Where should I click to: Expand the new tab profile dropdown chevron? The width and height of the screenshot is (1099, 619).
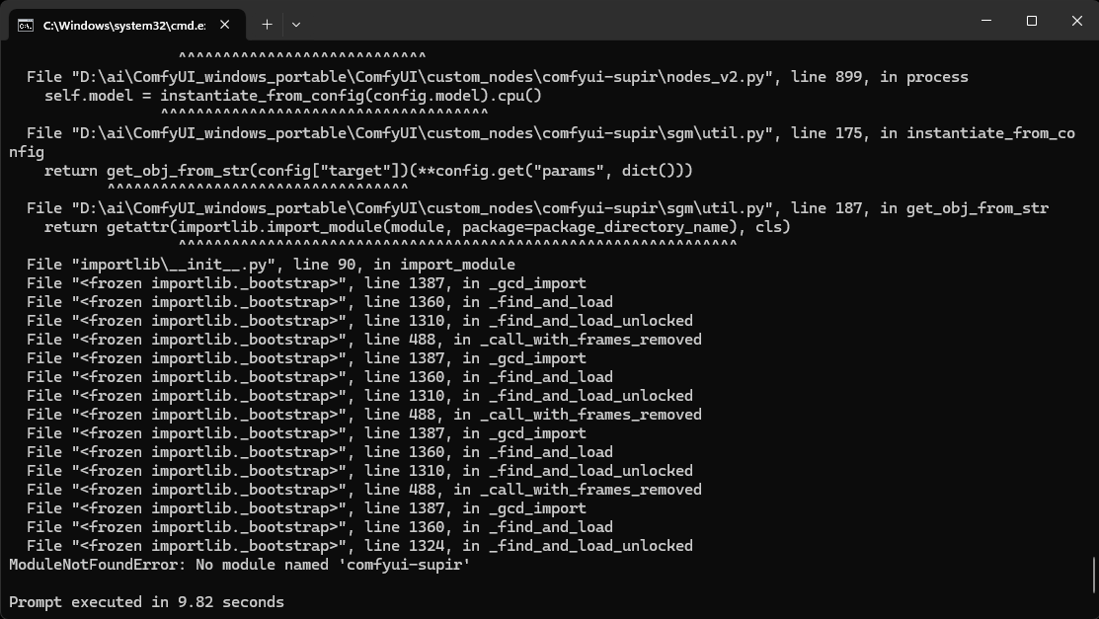point(296,24)
